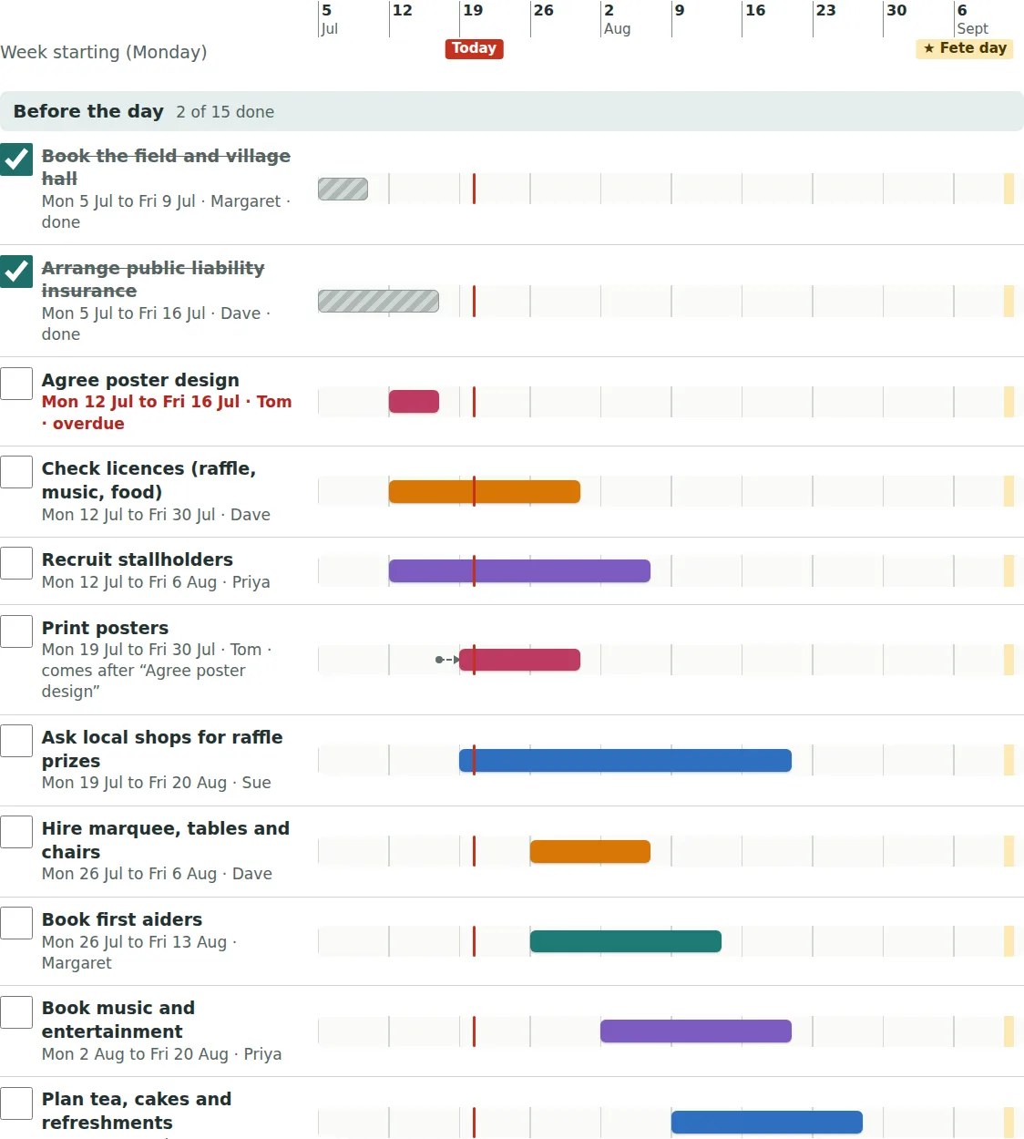Click Mon 12 Jul to Fri 30 Jul · Dave
The image size is (1024, 1139).
tap(156, 515)
